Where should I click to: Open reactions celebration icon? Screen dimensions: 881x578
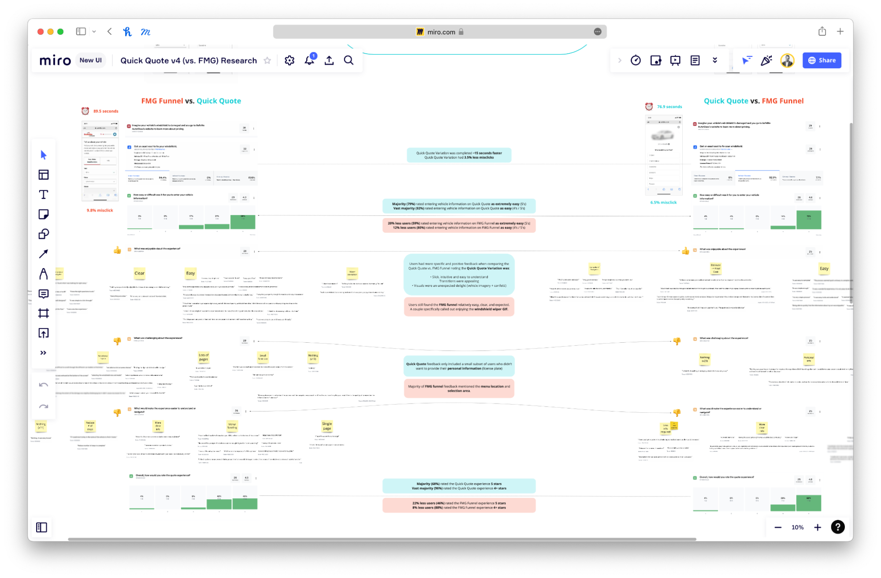tap(767, 61)
